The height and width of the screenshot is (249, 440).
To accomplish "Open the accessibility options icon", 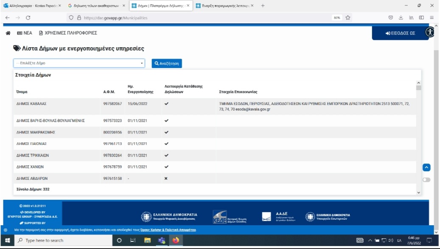I will 430,32.
